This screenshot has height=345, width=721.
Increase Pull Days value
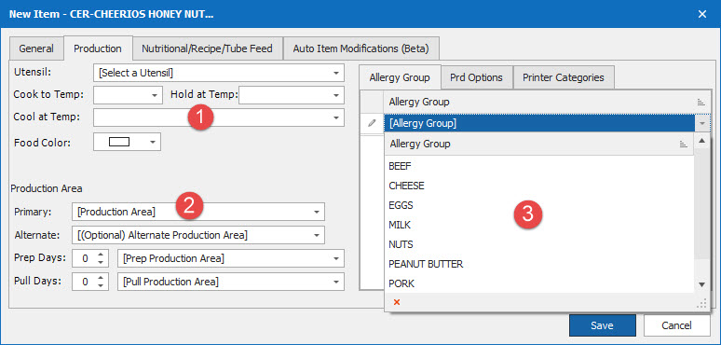(101, 277)
